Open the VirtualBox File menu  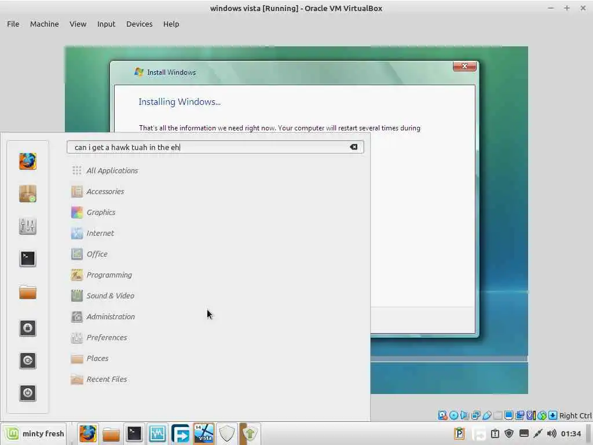[13, 24]
